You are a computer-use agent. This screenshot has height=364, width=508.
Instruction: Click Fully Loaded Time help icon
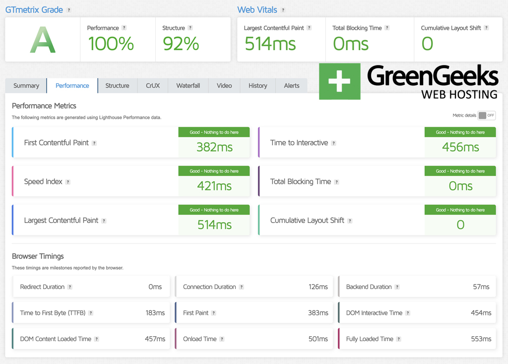coord(398,339)
